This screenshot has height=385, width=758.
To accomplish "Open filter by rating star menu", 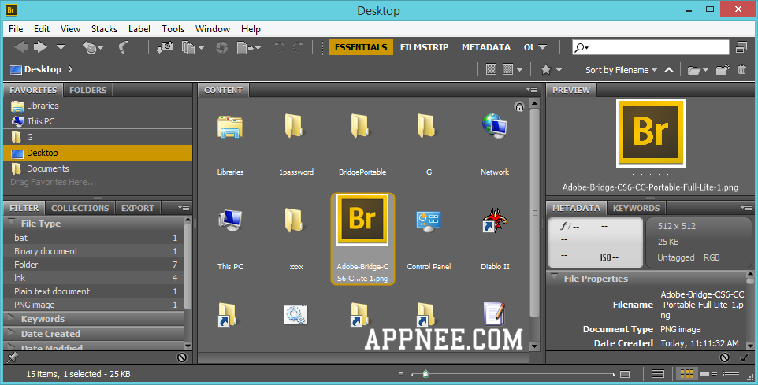I will (551, 69).
